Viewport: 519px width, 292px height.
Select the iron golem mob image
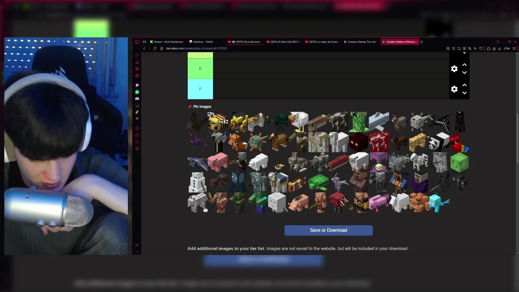pos(319,142)
